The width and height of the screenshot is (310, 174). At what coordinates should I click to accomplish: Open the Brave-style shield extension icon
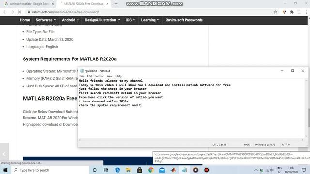[x=284, y=12]
